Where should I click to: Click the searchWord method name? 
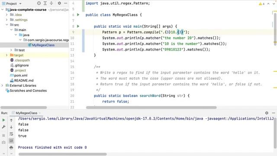[x=150, y=96]
